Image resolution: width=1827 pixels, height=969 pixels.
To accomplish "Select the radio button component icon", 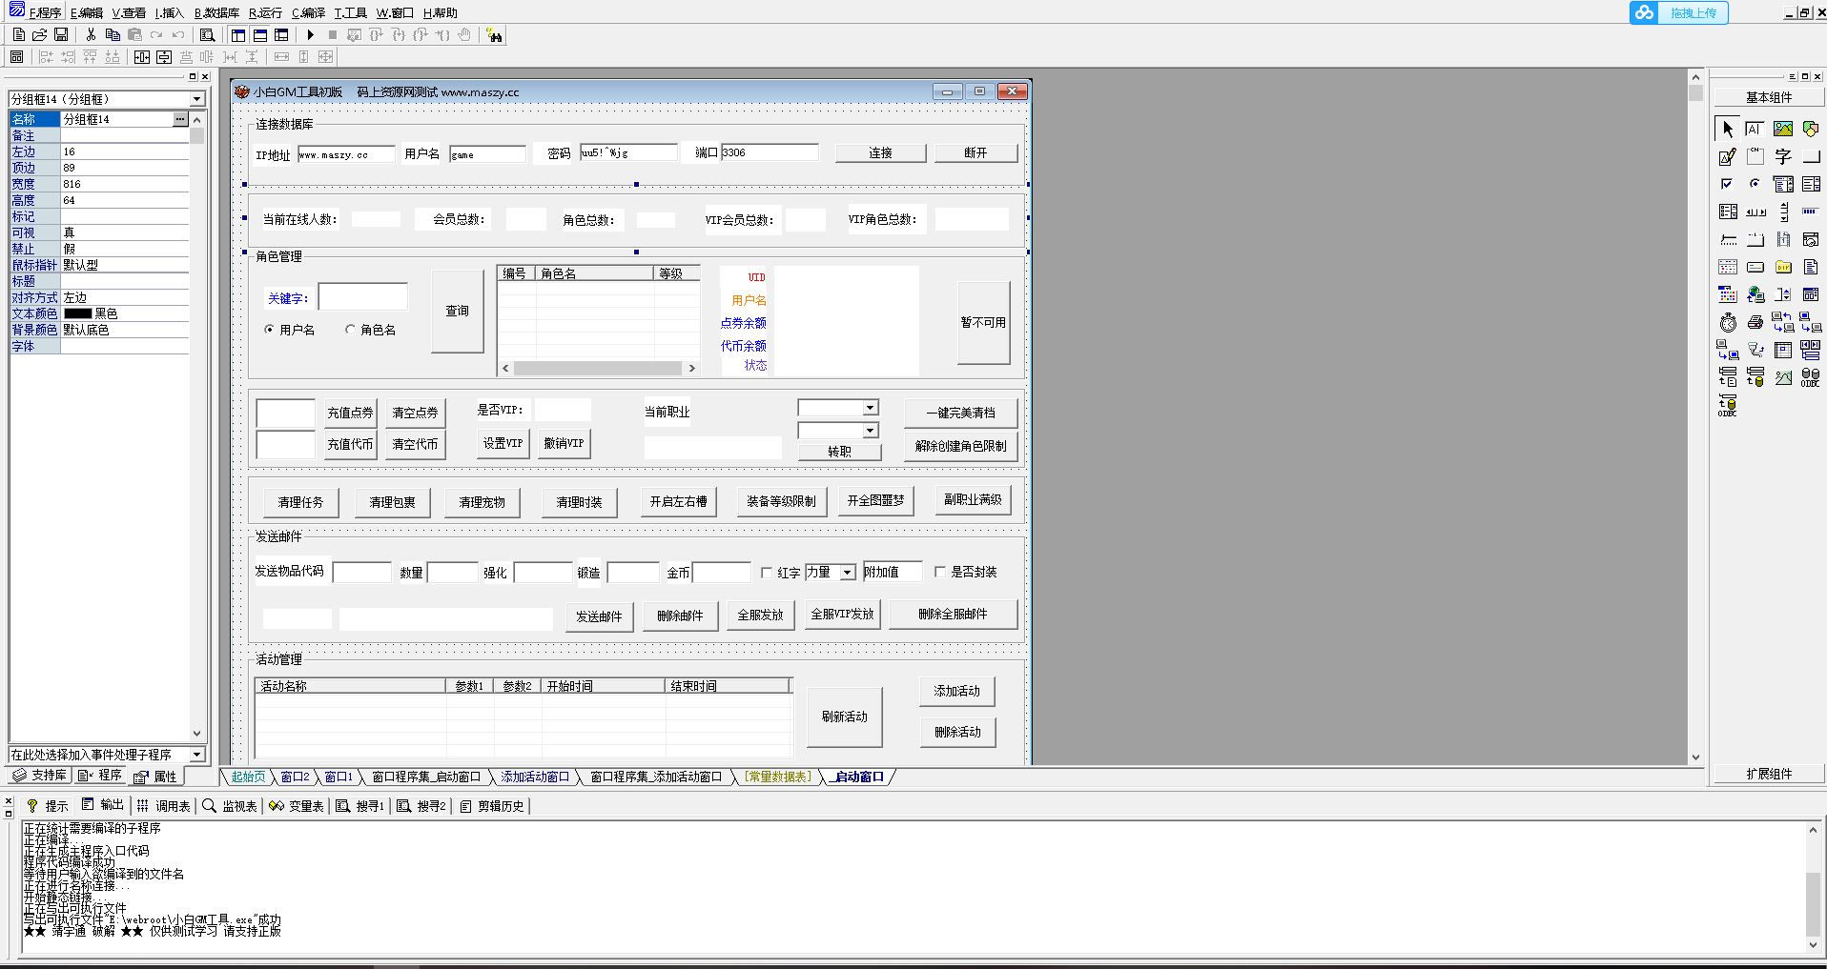I will [1755, 184].
